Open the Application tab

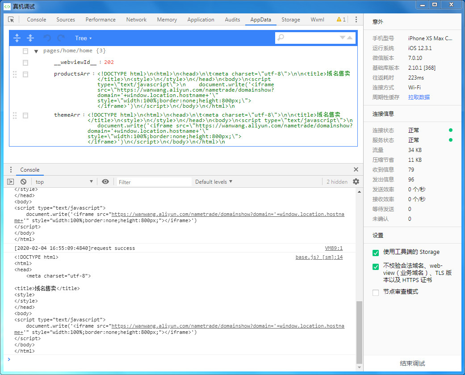tap(201, 20)
